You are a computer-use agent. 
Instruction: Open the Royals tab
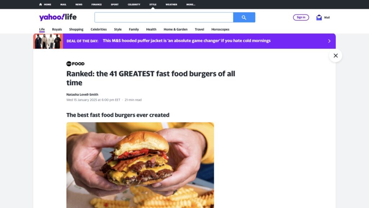57,30
